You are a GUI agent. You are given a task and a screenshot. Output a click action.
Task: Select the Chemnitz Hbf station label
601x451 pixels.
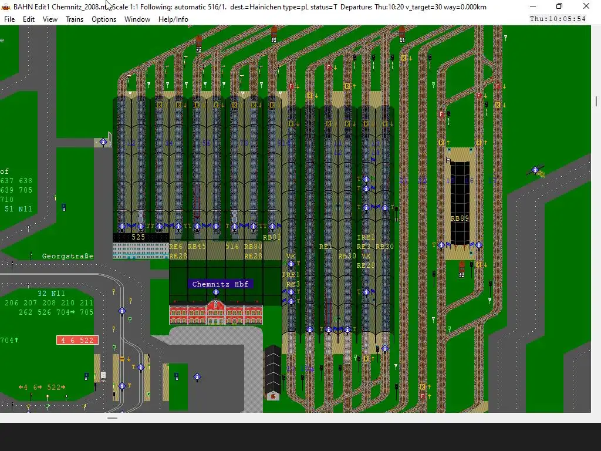(x=221, y=284)
